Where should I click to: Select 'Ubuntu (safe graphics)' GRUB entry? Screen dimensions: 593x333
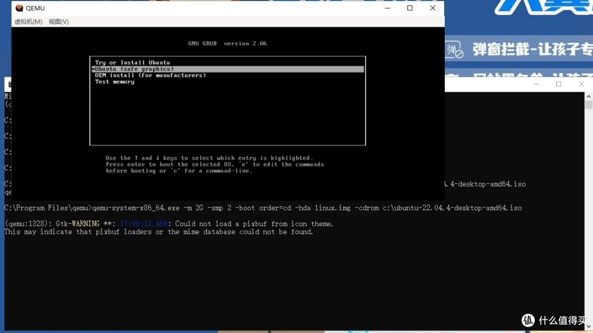[x=228, y=69]
